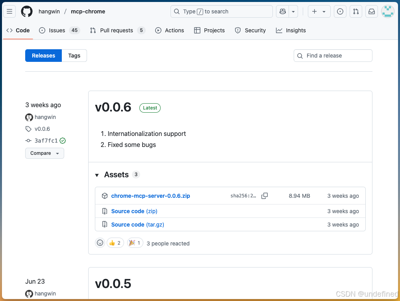Open the hangwin author link for v0.0.5
400x301 pixels.
[x=45, y=294]
